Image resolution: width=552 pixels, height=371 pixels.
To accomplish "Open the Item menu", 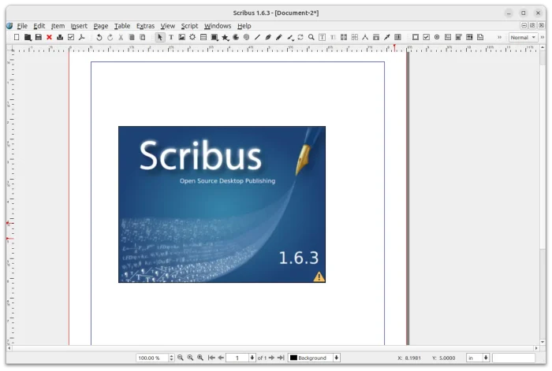I will click(x=58, y=26).
